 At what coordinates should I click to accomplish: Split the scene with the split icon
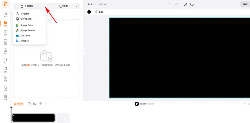(x=35, y=104)
